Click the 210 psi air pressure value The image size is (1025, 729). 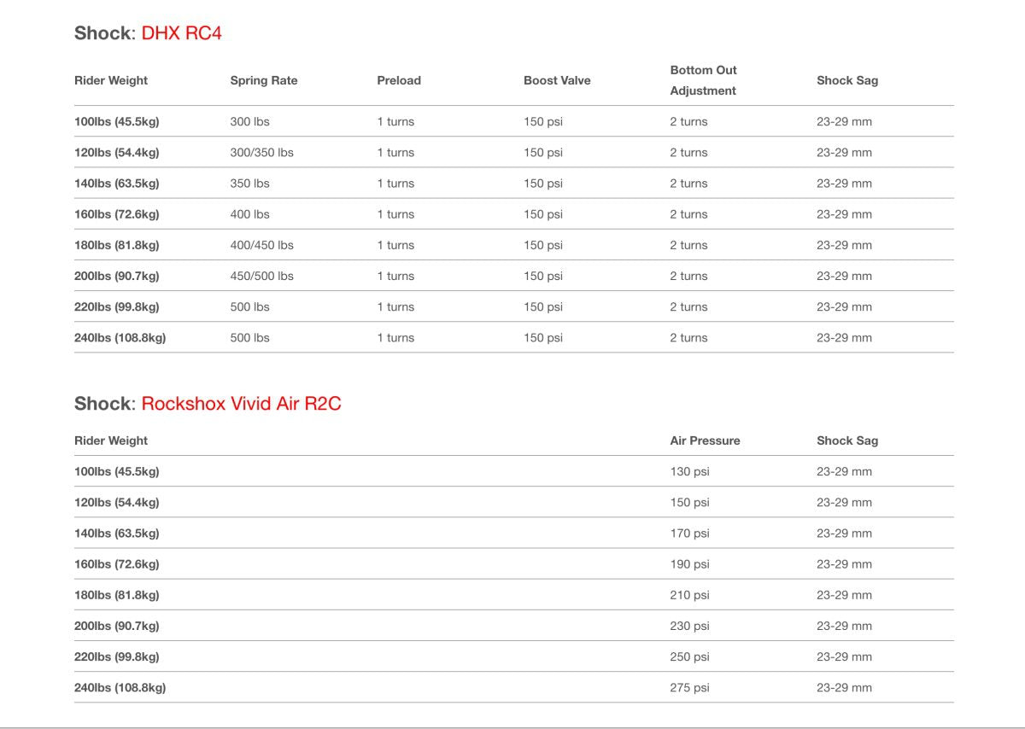689,595
